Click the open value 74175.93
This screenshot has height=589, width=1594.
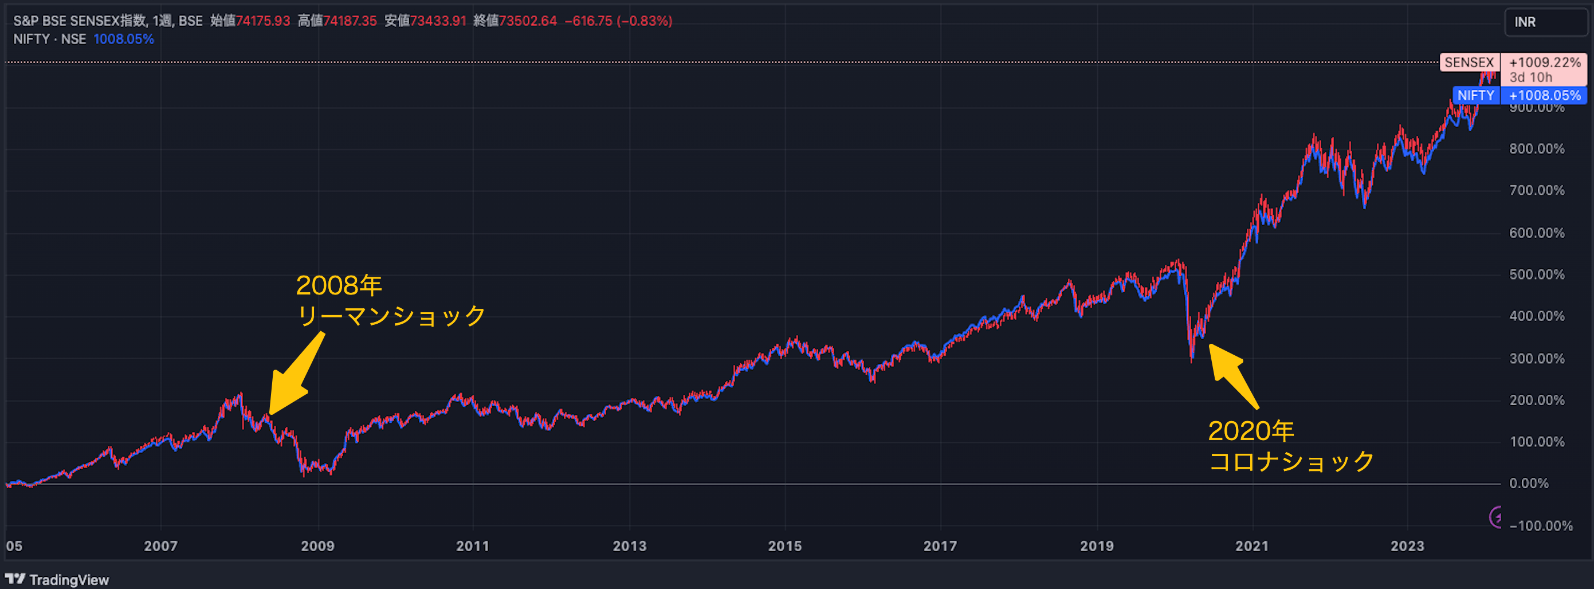click(263, 21)
